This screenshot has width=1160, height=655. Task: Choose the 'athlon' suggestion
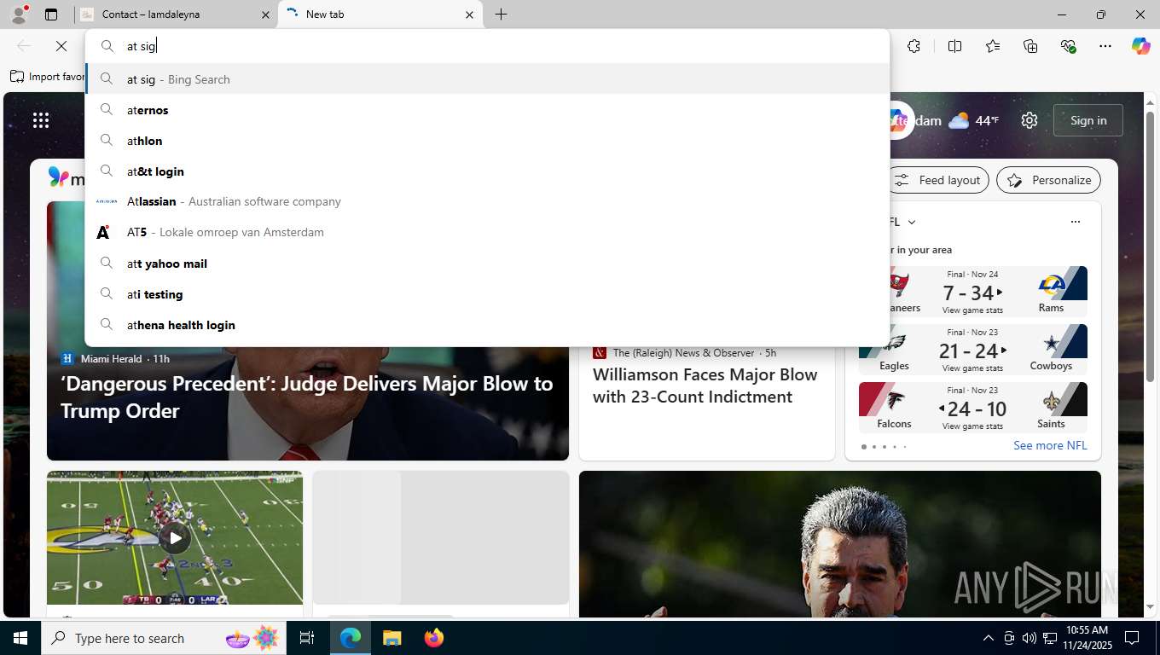[487, 141]
